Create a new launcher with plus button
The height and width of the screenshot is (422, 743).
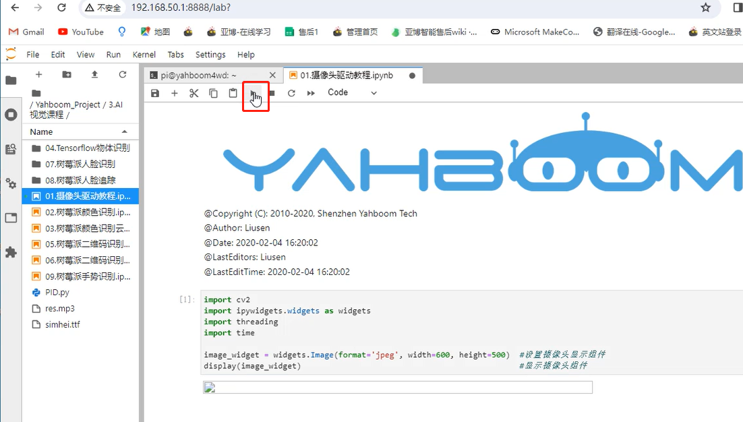point(39,74)
